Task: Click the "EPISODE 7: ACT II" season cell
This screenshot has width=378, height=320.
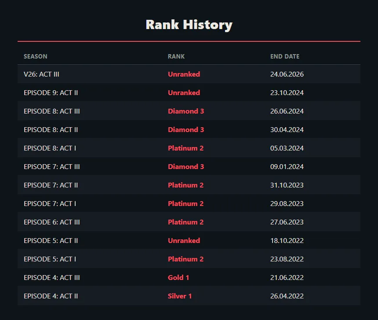Action: [x=51, y=185]
